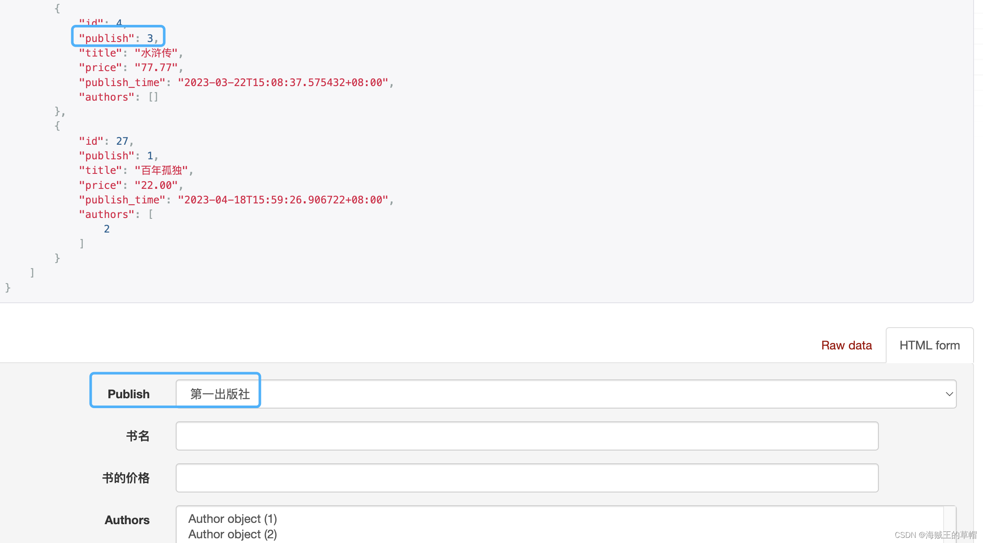
Task: Click the "title": "水浒传" JSON line
Action: coord(131,53)
